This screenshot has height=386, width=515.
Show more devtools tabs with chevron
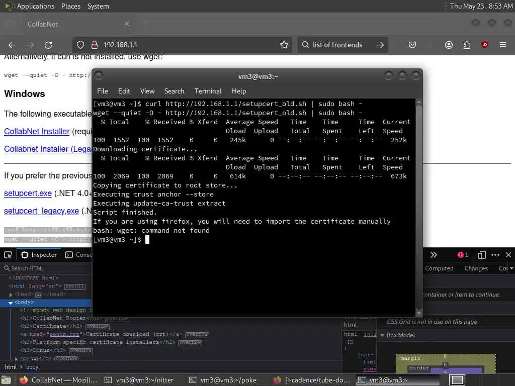tap(434, 255)
